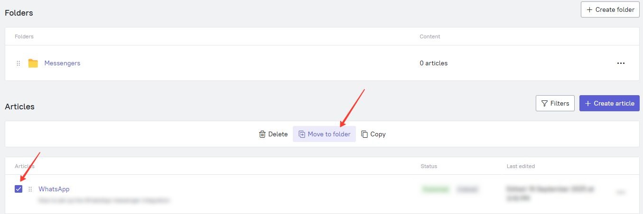The width and height of the screenshot is (643, 214).
Task: Click the drag handle beside WhatsApp article
Action: click(30, 189)
